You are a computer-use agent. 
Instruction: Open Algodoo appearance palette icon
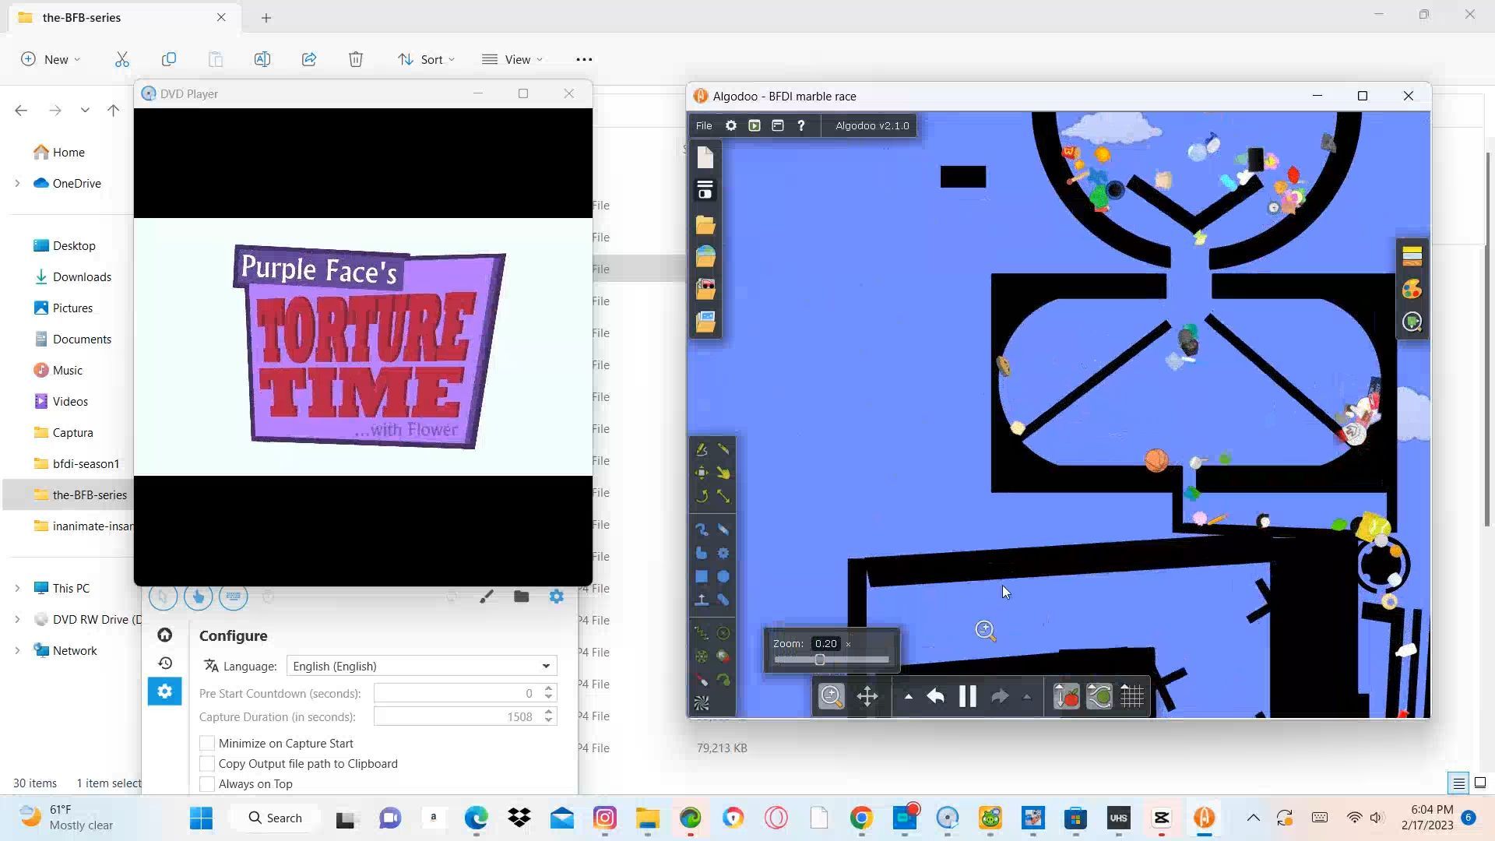click(x=1412, y=290)
